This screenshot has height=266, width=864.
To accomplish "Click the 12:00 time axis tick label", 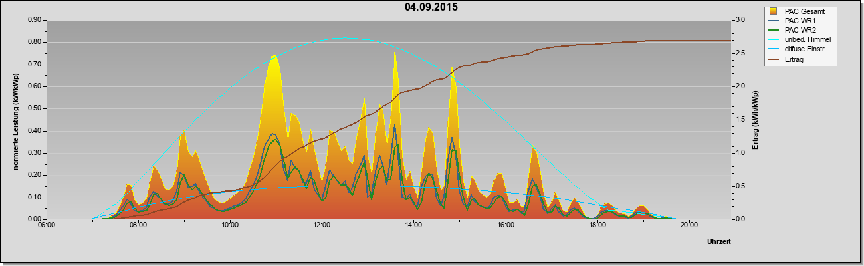I will [x=322, y=225].
